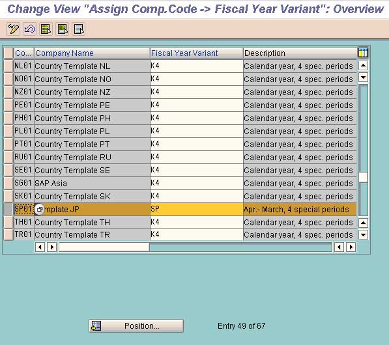The width and height of the screenshot is (389, 345).
Task: Click the Undo Change toolbar icon
Action: (30, 29)
